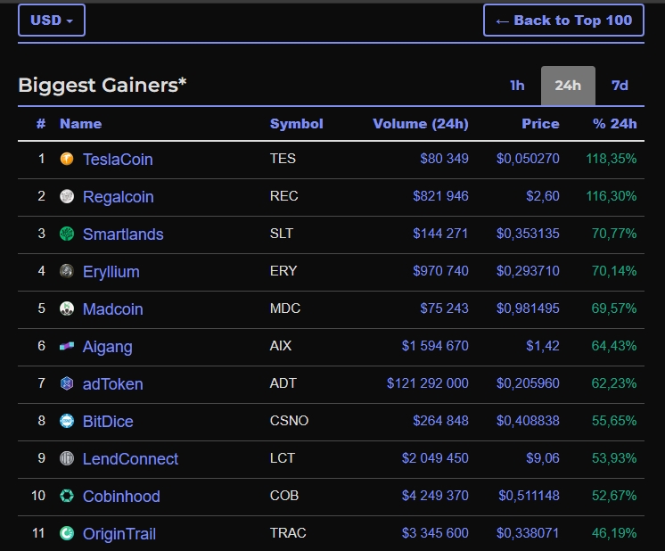Click LendConnect volume $2 049 450
This screenshot has height=551, width=665.
click(x=435, y=458)
